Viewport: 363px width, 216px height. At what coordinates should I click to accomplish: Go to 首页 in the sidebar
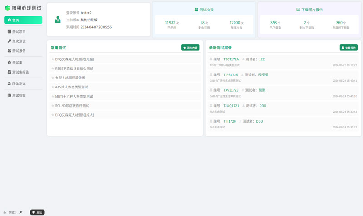(23, 20)
